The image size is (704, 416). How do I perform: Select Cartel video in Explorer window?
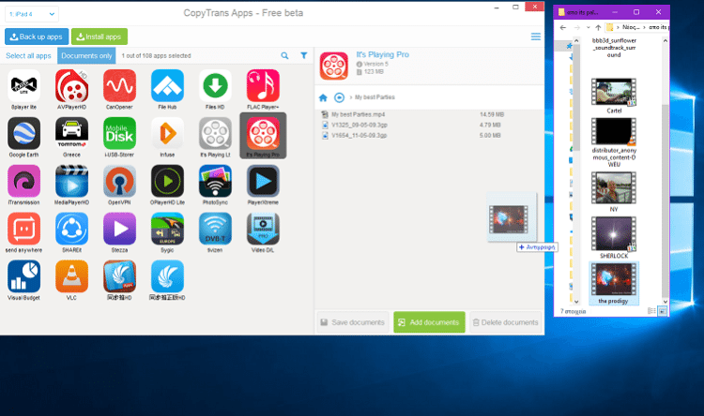click(614, 96)
